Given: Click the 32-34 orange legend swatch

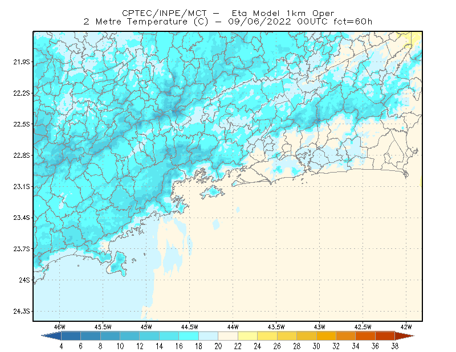Looking at the screenshot, I should click(346, 336).
